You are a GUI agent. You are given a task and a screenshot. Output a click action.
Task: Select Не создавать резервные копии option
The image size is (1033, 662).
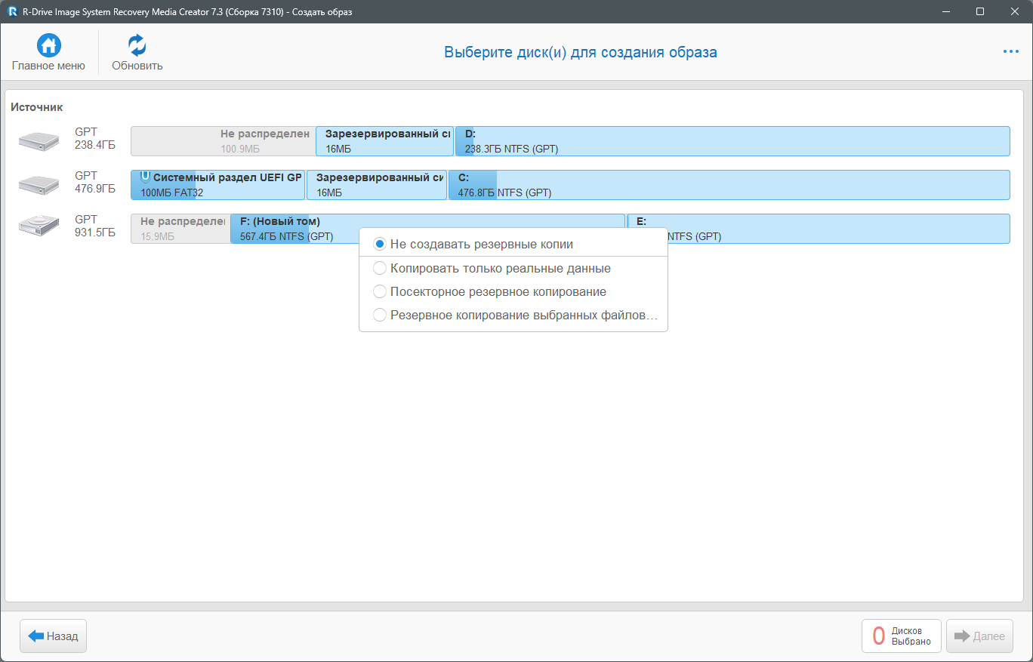tap(380, 245)
